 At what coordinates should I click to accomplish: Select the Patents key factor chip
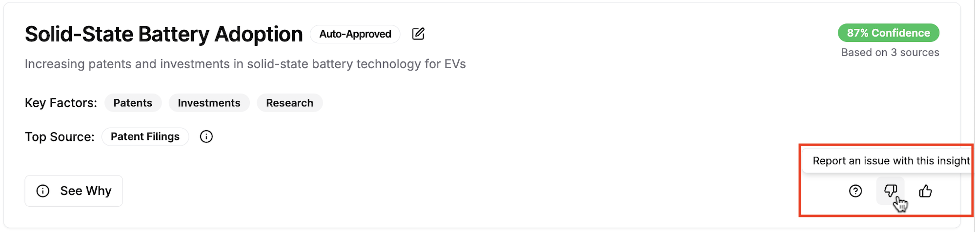click(x=133, y=103)
